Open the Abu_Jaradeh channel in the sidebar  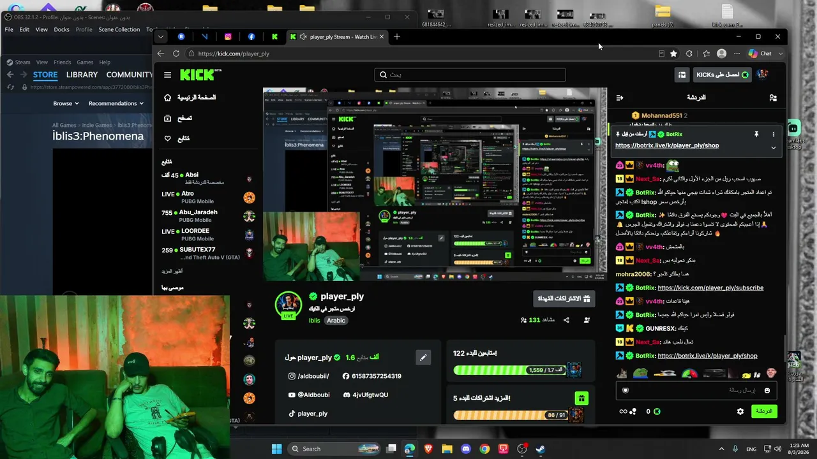(x=207, y=216)
